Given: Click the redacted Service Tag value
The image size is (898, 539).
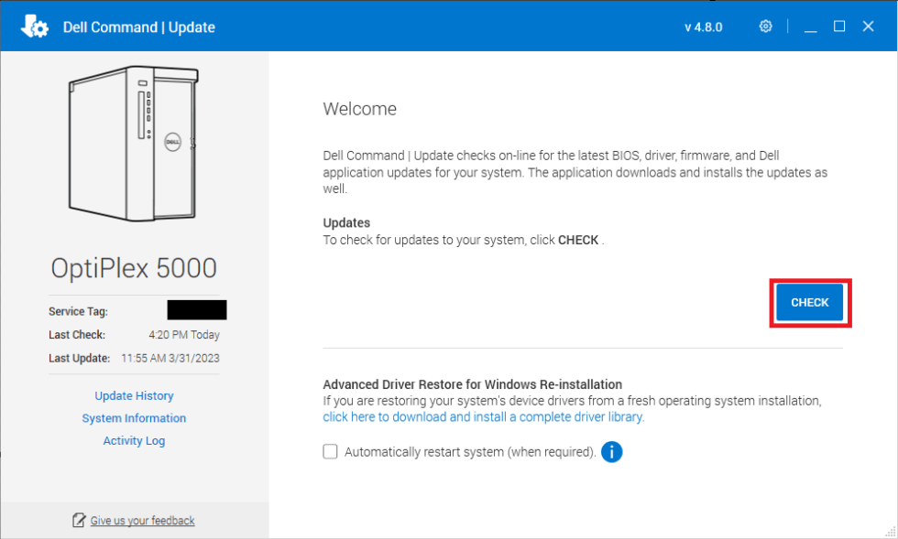Looking at the screenshot, I should click(197, 310).
